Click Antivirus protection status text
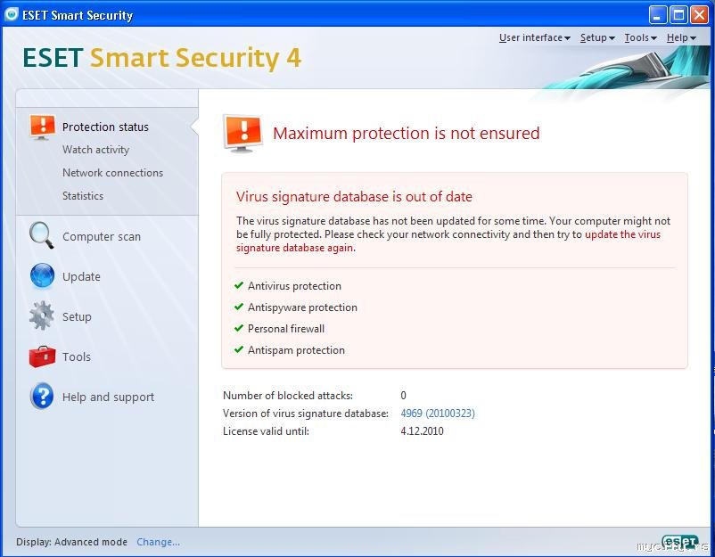Image resolution: width=715 pixels, height=557 pixels. click(x=294, y=286)
